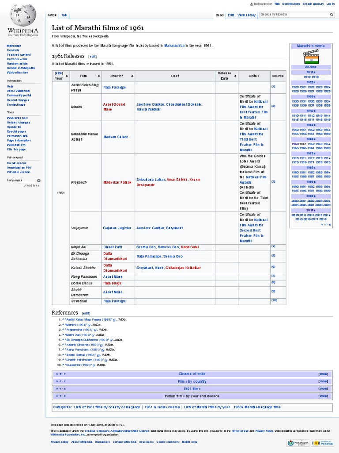Select the film title Vaijayanta cell

pos(86,228)
